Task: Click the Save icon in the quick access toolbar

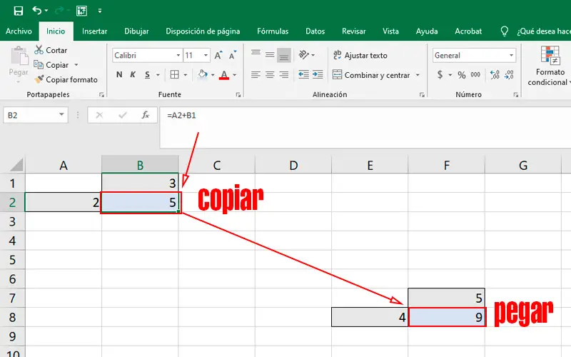Action: pos(19,11)
